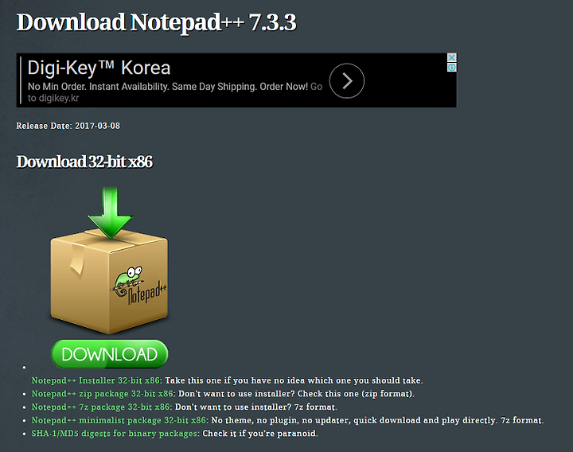Viewport: 573px width, 452px height.
Task: Click the Download 32-bit x86 heading
Action: [x=84, y=162]
